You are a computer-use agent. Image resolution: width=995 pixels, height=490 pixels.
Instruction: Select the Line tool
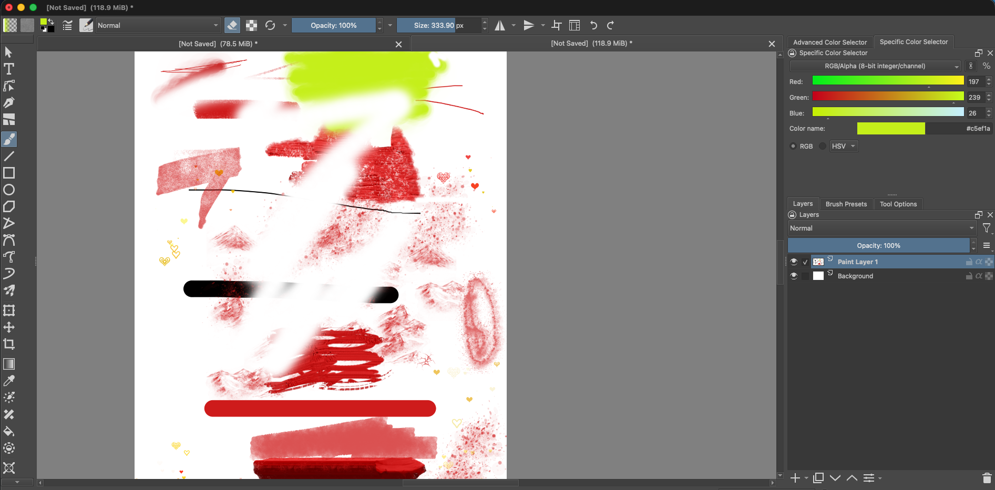point(9,156)
